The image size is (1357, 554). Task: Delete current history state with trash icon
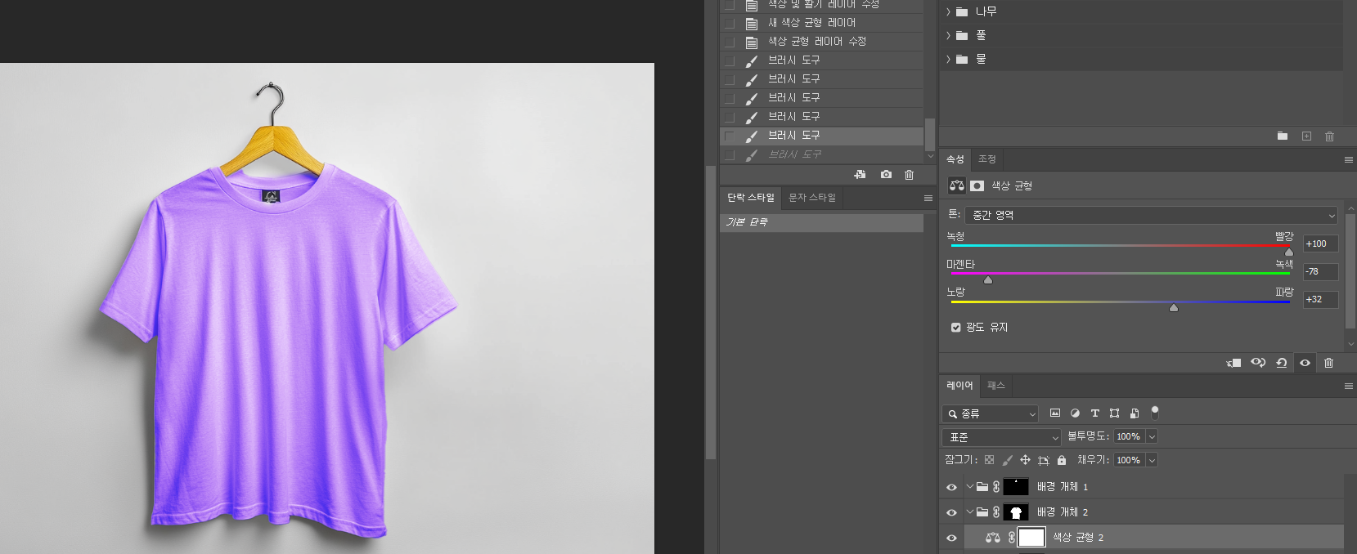pos(909,174)
